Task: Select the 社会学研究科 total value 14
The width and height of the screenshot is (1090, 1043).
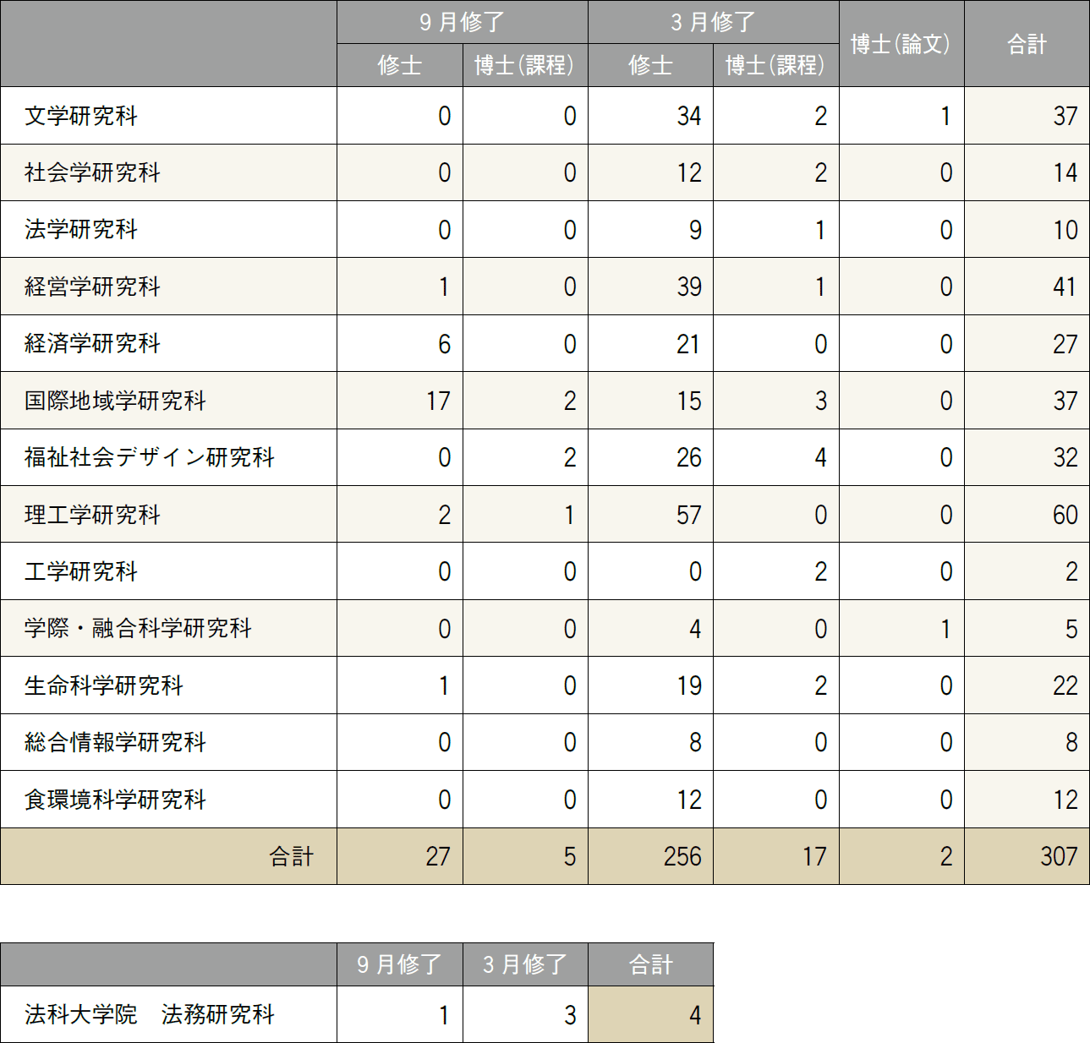Action: coord(1065,172)
